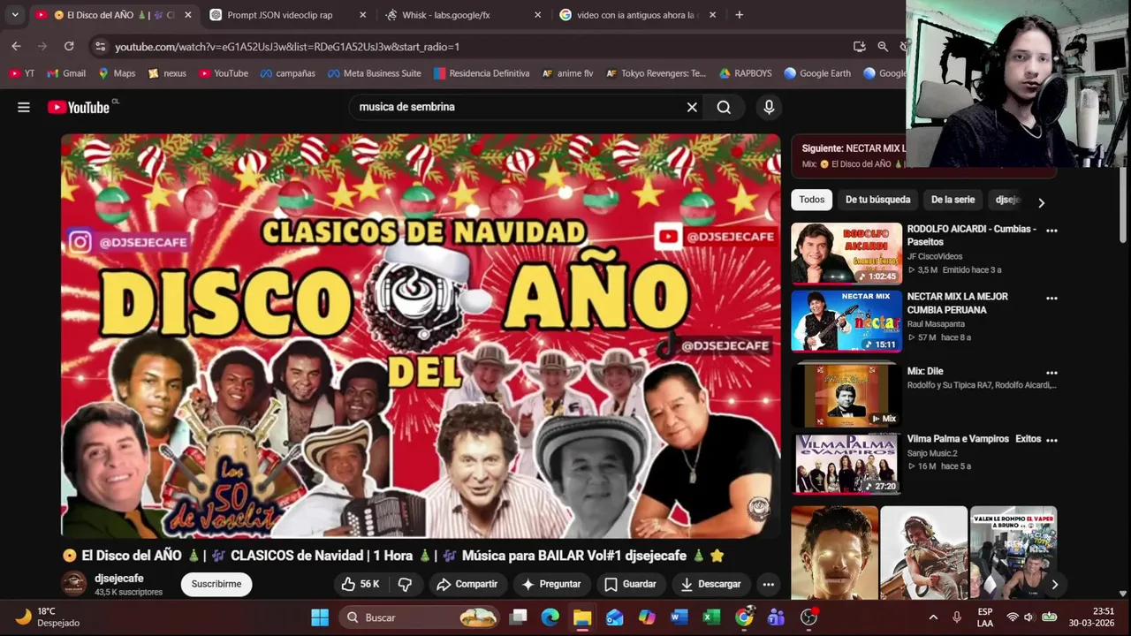The width and height of the screenshot is (1131, 636).
Task: Open the Meta Business Suite bookmark
Action: click(x=374, y=73)
